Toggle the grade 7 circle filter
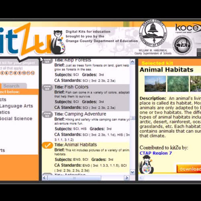Image resolution: width=201 pixels, height=201 pixels. pos(11,73)
